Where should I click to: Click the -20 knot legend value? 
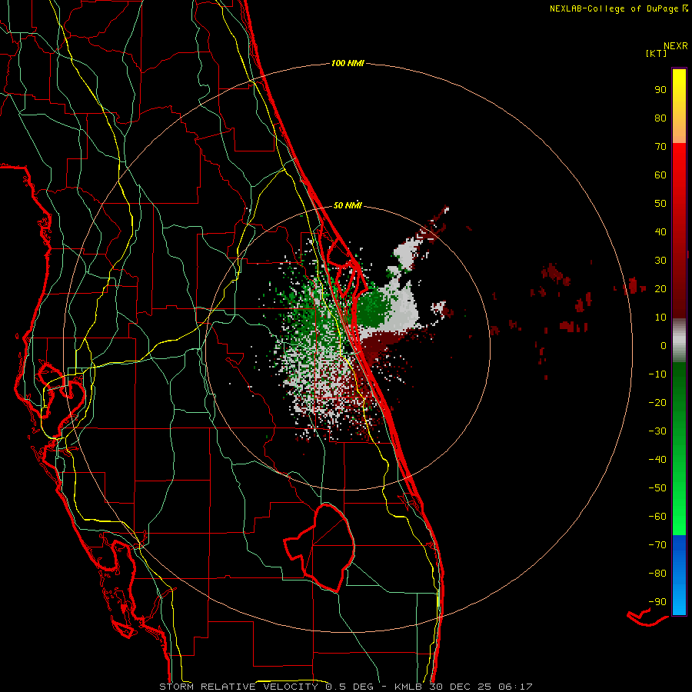coord(657,402)
